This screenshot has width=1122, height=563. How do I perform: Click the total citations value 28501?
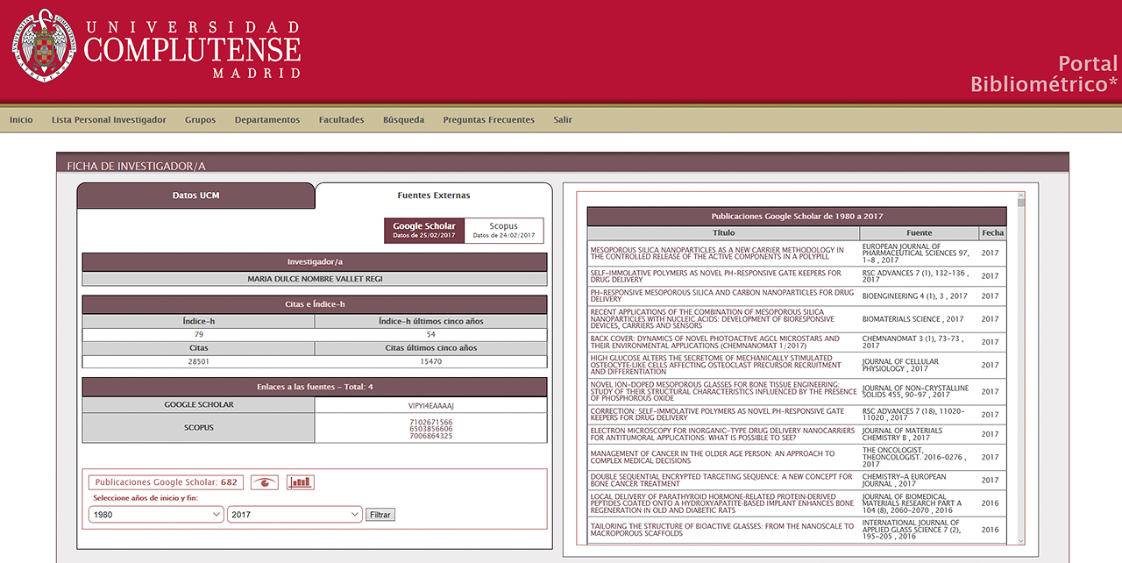pyautogui.click(x=198, y=361)
